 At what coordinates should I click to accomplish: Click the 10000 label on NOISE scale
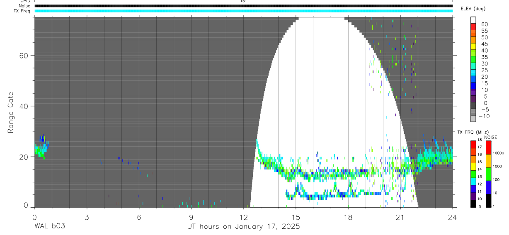point(498,153)
